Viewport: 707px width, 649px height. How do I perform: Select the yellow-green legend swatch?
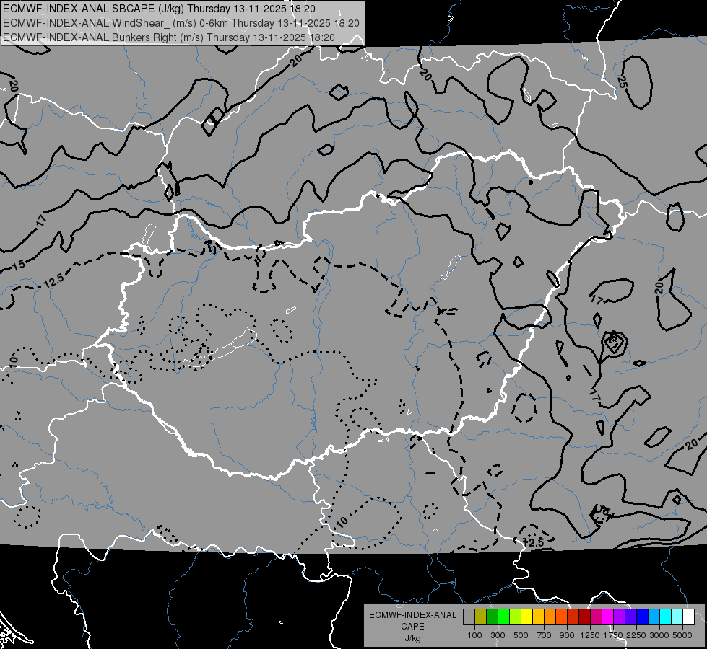[516, 617]
